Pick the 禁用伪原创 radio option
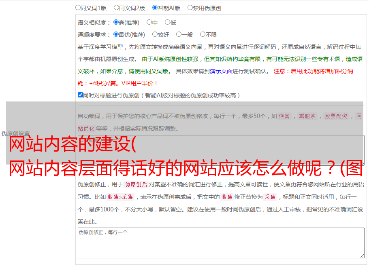 pyautogui.click(x=190, y=8)
